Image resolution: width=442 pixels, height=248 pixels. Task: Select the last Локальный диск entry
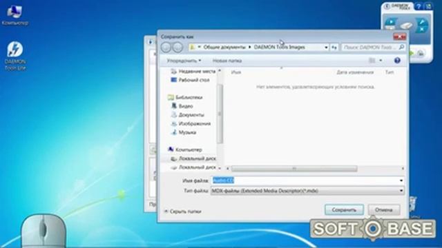(193, 167)
